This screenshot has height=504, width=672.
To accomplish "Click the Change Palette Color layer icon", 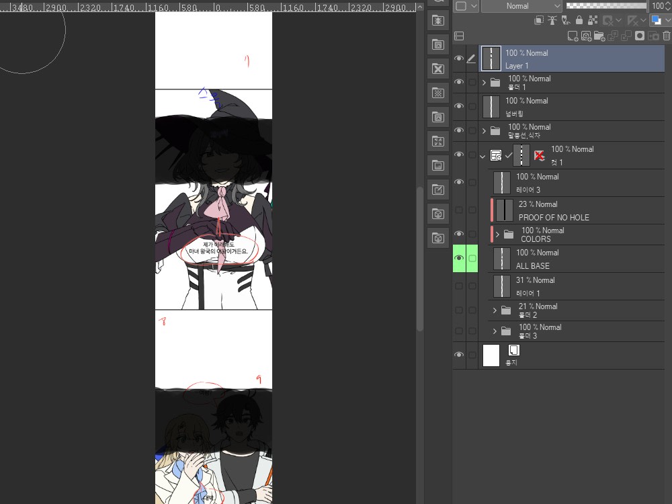I will (656, 19).
